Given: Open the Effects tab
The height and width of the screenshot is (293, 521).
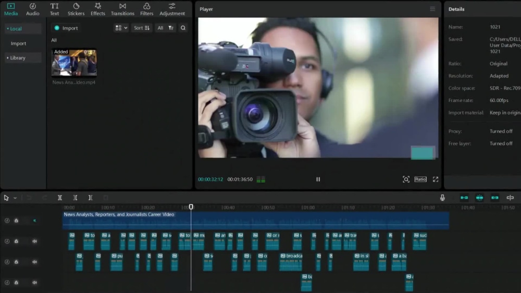Looking at the screenshot, I should pyautogui.click(x=98, y=9).
